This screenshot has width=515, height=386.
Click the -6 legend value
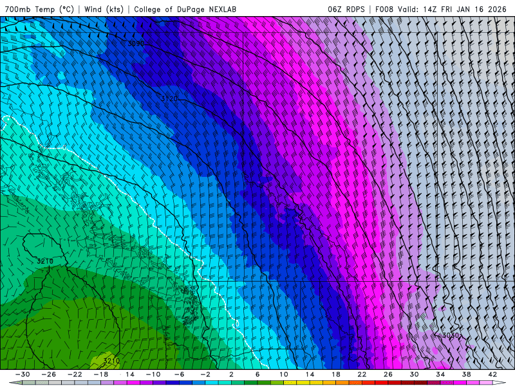pos(180,374)
